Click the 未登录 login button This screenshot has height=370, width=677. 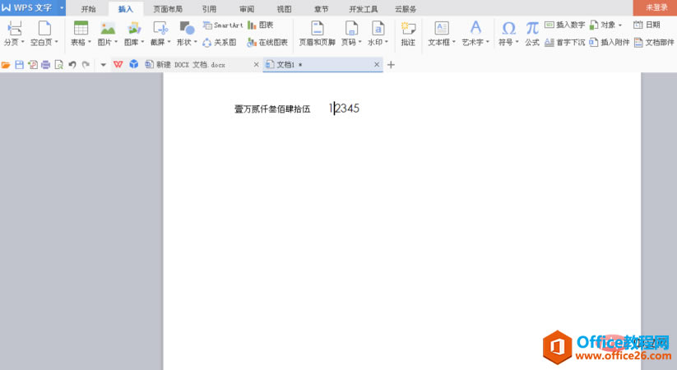(x=656, y=7)
